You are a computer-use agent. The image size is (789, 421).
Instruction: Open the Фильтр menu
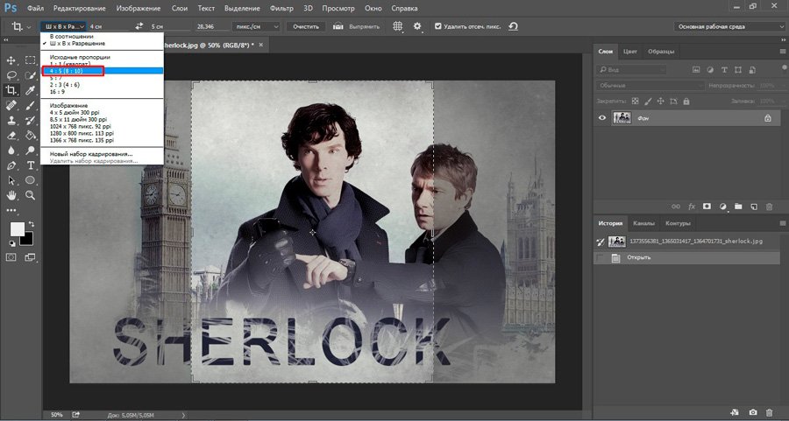pyautogui.click(x=281, y=9)
